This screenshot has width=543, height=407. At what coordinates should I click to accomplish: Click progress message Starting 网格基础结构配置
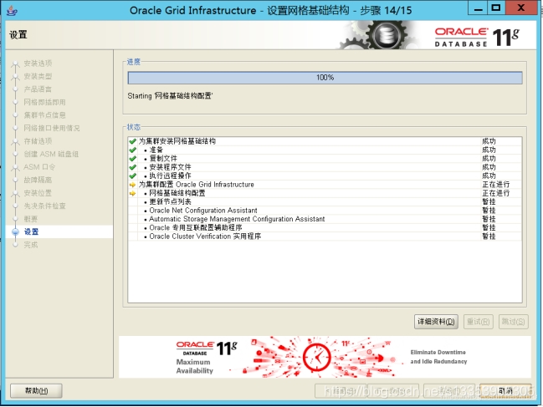pos(170,96)
